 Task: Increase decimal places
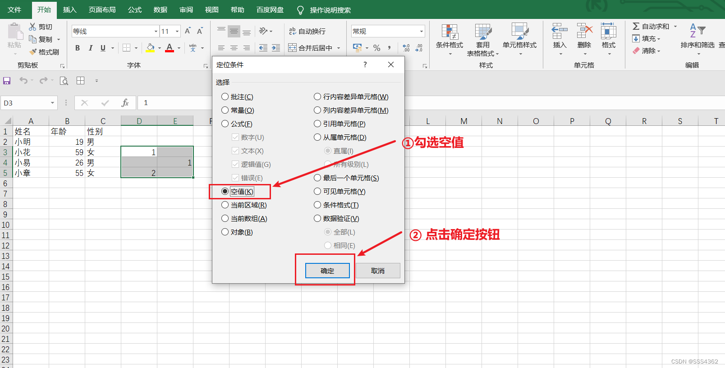tap(406, 48)
